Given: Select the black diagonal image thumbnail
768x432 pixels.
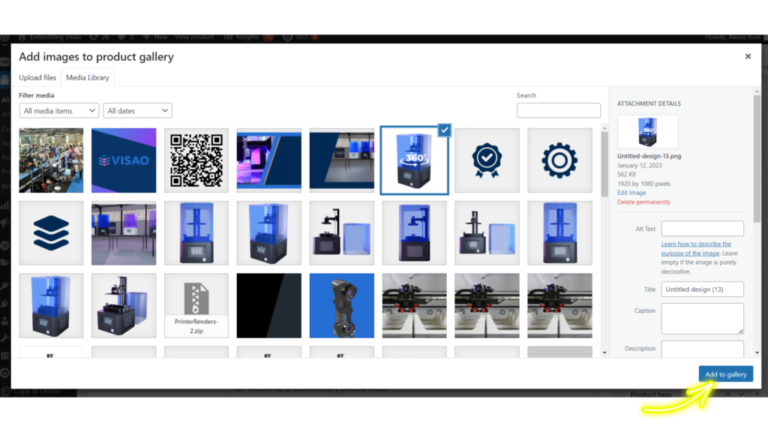Looking at the screenshot, I should (269, 305).
